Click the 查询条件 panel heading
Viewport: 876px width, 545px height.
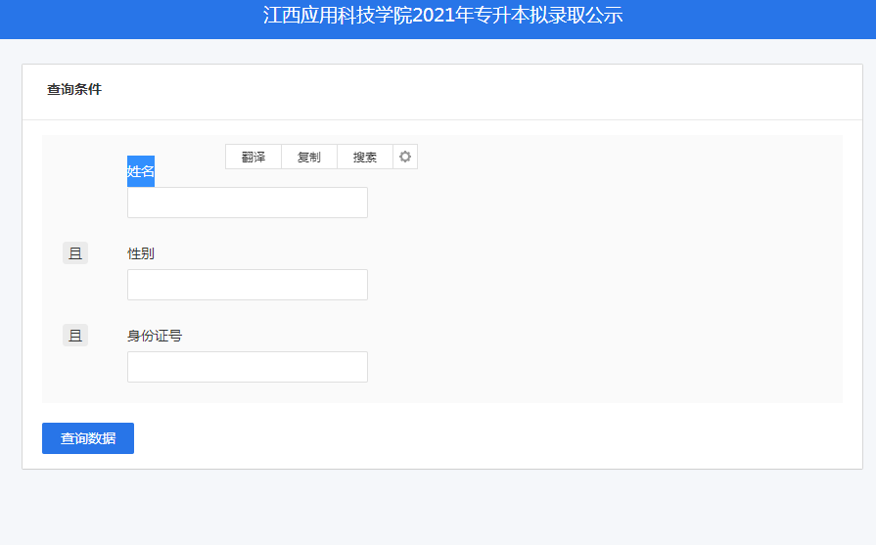point(74,90)
